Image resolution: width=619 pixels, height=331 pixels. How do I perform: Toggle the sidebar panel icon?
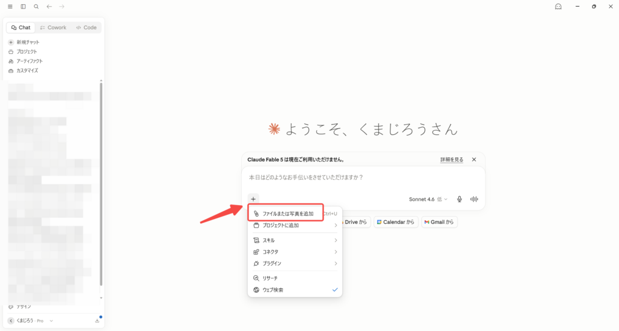point(24,7)
